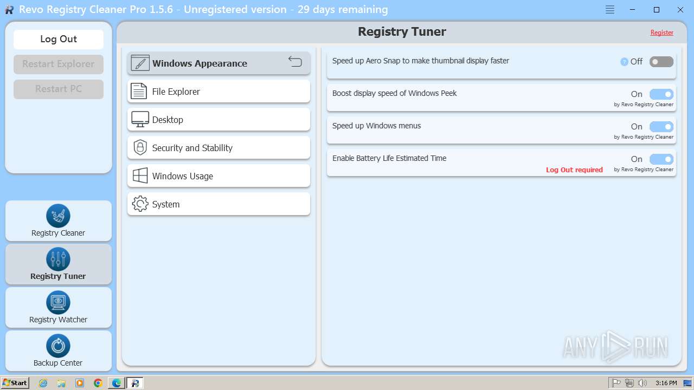This screenshot has width=694, height=390.
Task: Click the Log Out required warning text
Action: tap(574, 170)
